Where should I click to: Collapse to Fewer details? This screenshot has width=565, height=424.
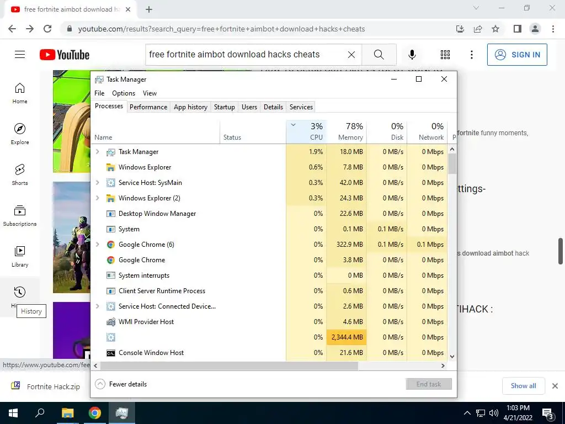pyautogui.click(x=121, y=384)
